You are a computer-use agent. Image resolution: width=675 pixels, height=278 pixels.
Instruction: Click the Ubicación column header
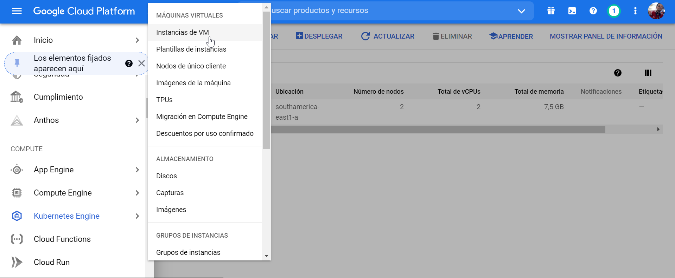(x=289, y=92)
